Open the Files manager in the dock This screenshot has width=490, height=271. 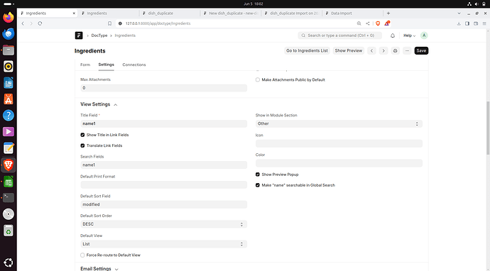(9, 50)
